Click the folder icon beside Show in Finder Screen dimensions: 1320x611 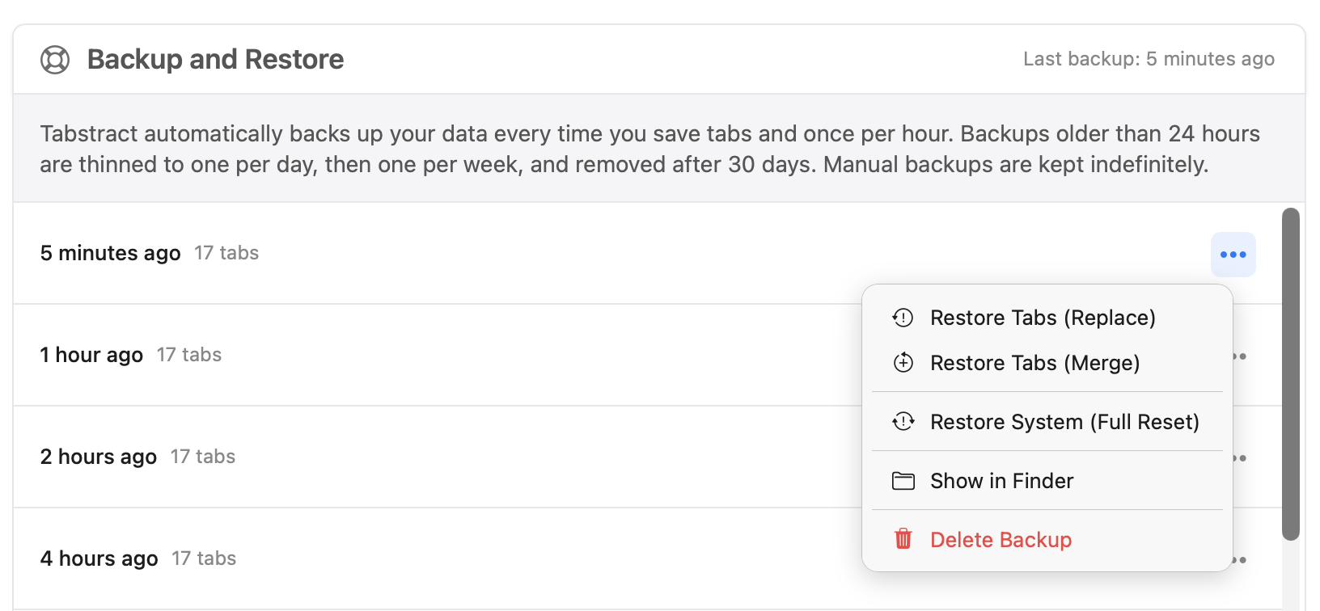click(x=903, y=480)
